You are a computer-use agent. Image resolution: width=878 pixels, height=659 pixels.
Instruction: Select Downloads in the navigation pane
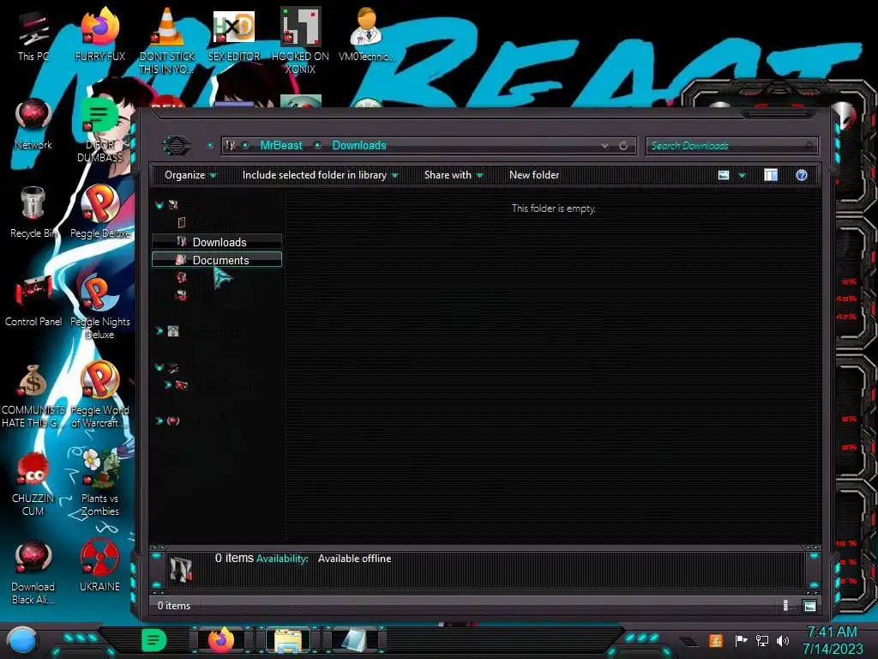(x=217, y=241)
